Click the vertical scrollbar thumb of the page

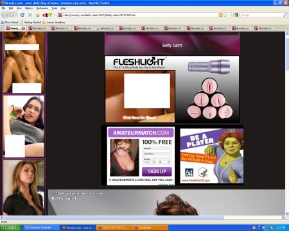(x=287, y=53)
